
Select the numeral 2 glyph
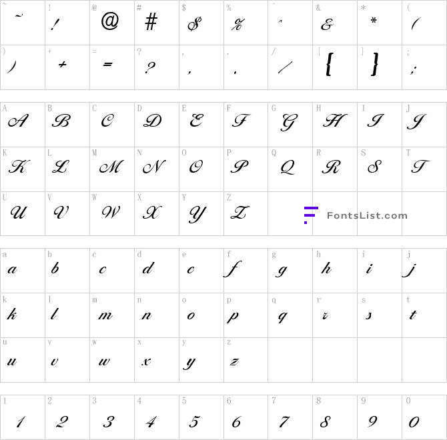tap(62, 422)
